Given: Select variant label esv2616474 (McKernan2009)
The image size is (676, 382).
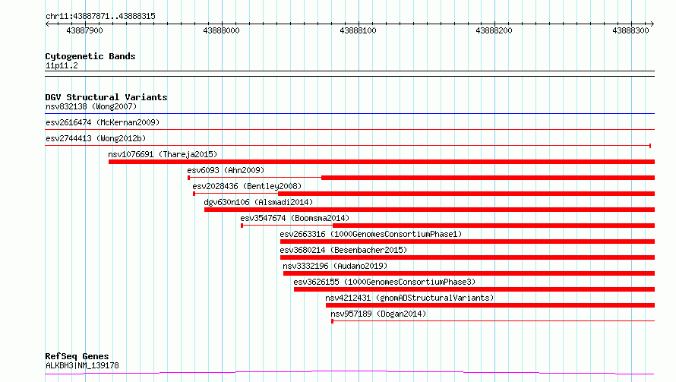Looking at the screenshot, I should point(103,122).
